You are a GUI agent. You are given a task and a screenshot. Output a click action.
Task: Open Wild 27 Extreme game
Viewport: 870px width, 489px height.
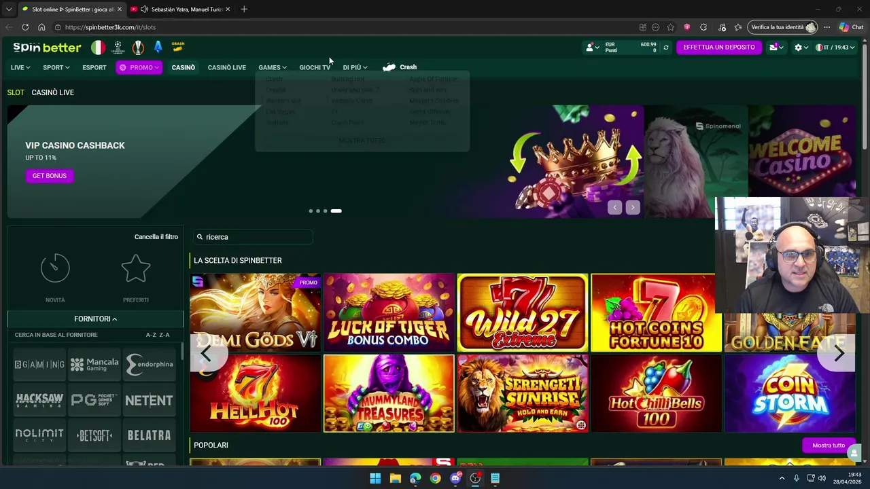point(522,312)
